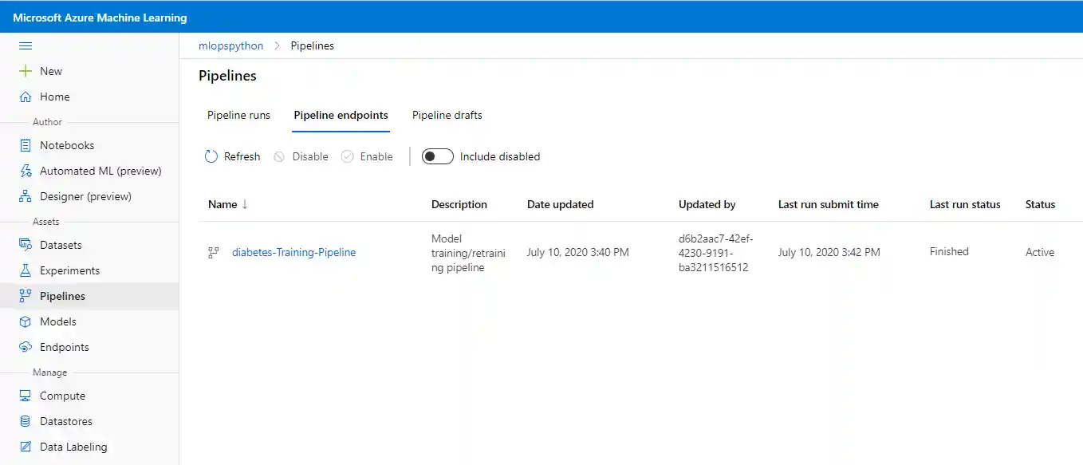Sort by Name column arrow

point(245,204)
